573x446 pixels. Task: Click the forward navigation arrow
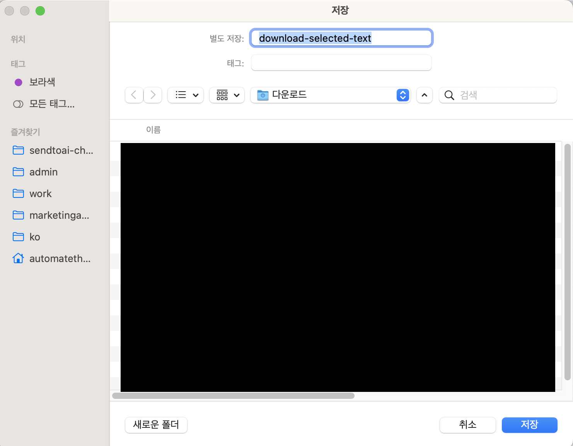coord(153,95)
